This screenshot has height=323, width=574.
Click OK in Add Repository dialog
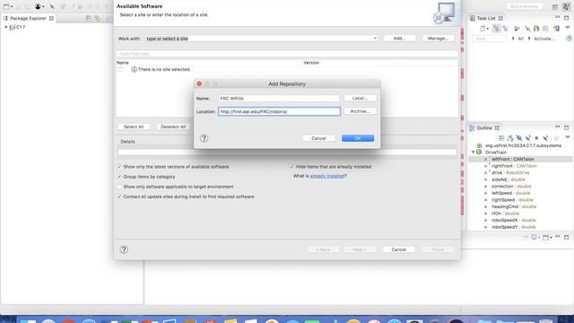coord(358,138)
